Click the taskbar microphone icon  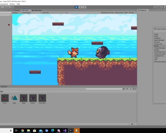[11, 131]
